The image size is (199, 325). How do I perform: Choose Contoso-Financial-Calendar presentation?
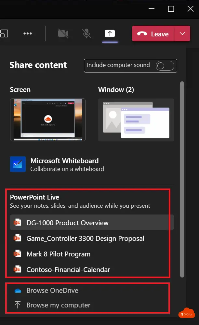[92, 269]
